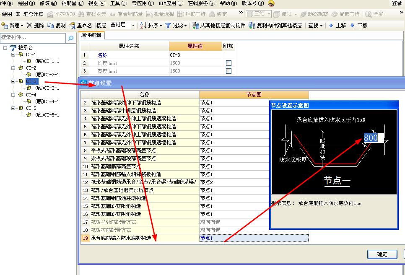This screenshot has width=405, height=275.
Task: Open the 版本号(B) menu
Action: (253, 3)
